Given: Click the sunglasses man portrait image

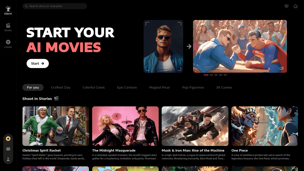Looking at the screenshot, I should pos(164,46).
